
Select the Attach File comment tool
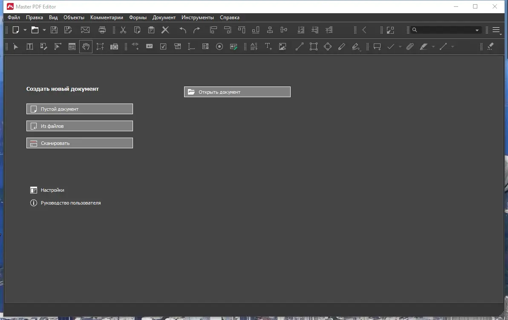click(410, 46)
